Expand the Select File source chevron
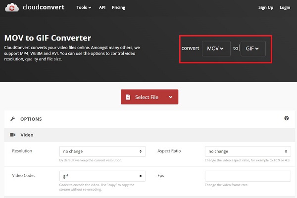This screenshot has height=198, width=297. coord(171,97)
